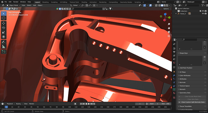Click the current frame number field
Screen dimensions: 208x113
tap(140, 104)
